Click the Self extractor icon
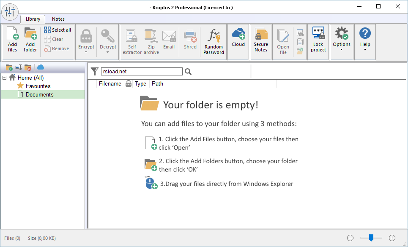The width and height of the screenshot is (408, 247). (132, 35)
